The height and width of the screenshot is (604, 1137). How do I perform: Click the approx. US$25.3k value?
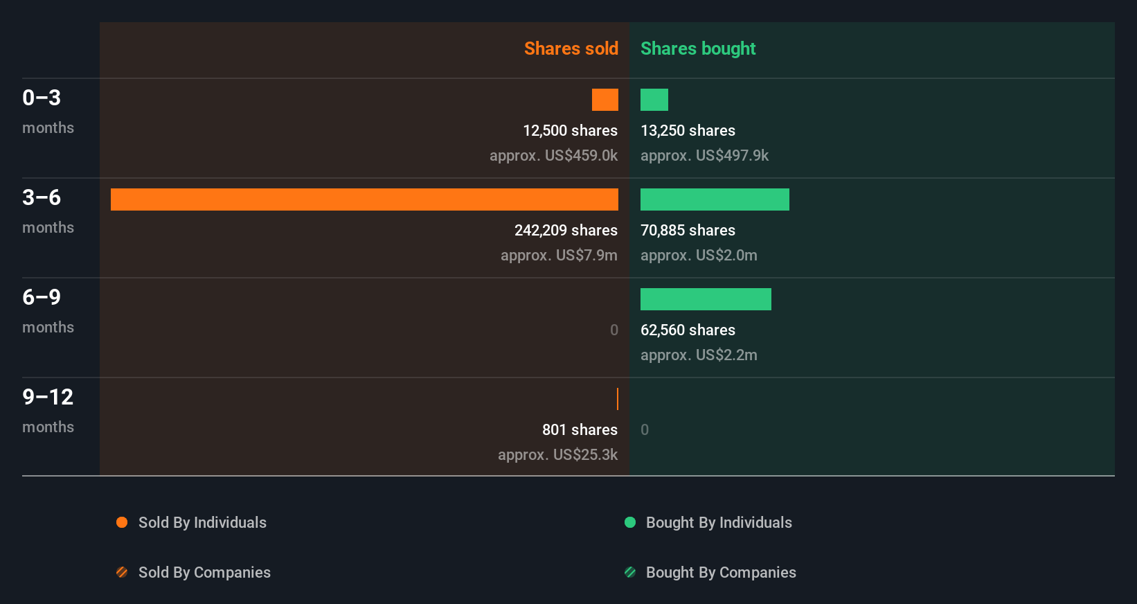pyautogui.click(x=557, y=454)
